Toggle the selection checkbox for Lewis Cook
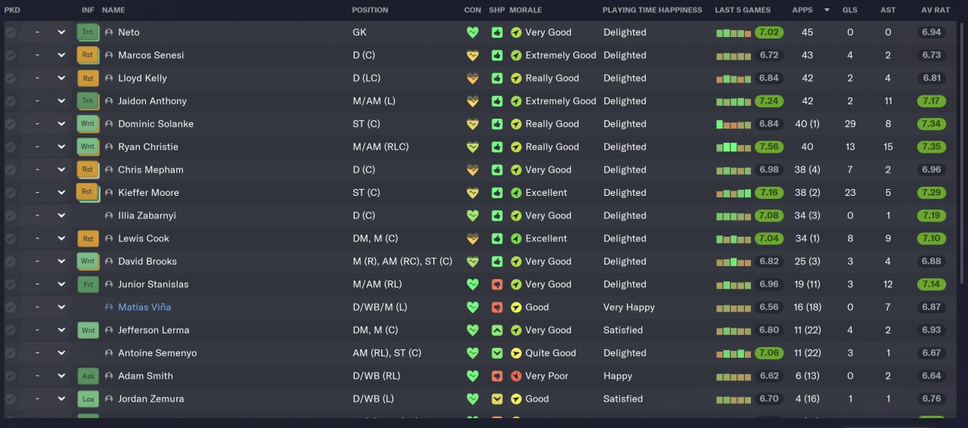The height and width of the screenshot is (428, 968). pos(10,238)
